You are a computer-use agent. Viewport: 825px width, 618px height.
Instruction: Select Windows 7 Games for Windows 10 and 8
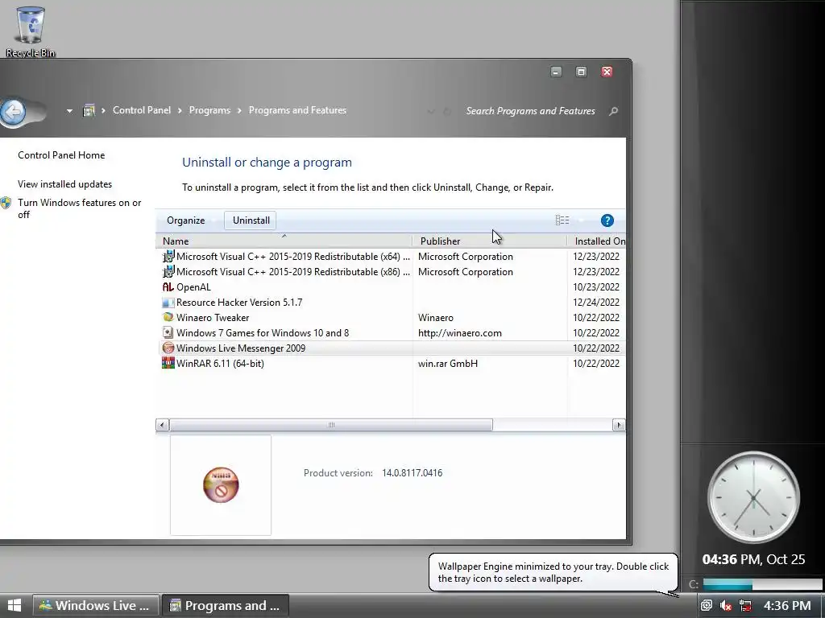click(391, 332)
